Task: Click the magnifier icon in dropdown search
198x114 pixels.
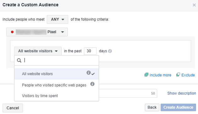Action: [x=19, y=60]
